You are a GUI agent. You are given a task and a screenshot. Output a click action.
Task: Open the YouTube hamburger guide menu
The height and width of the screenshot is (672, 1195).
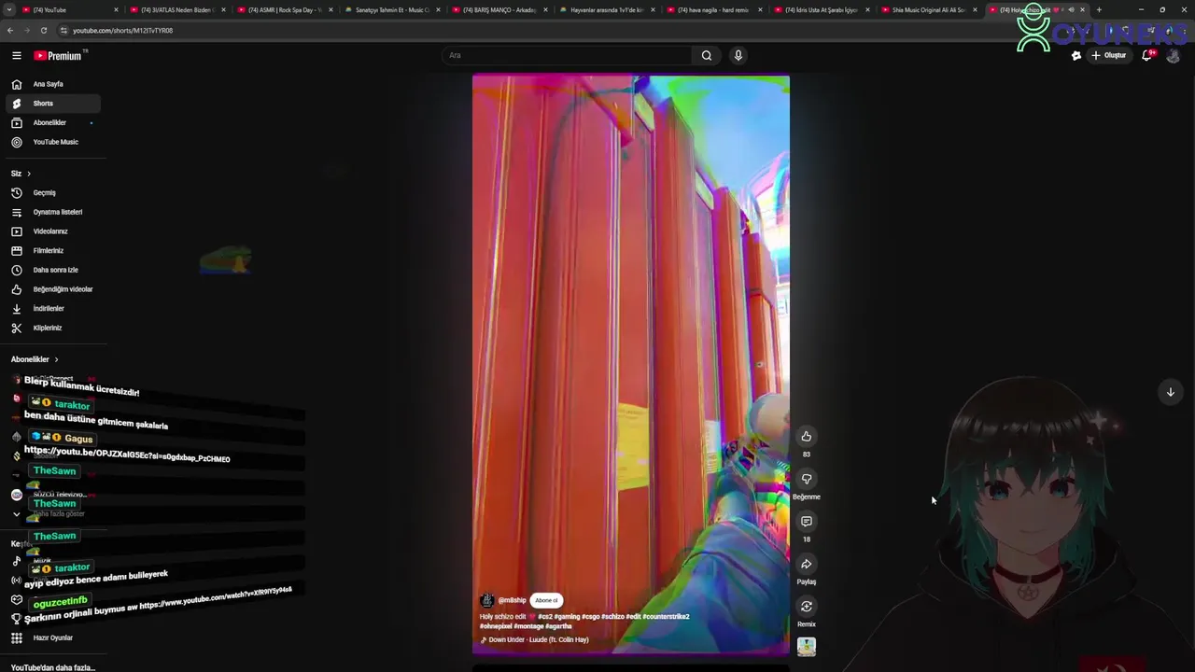[x=16, y=56]
